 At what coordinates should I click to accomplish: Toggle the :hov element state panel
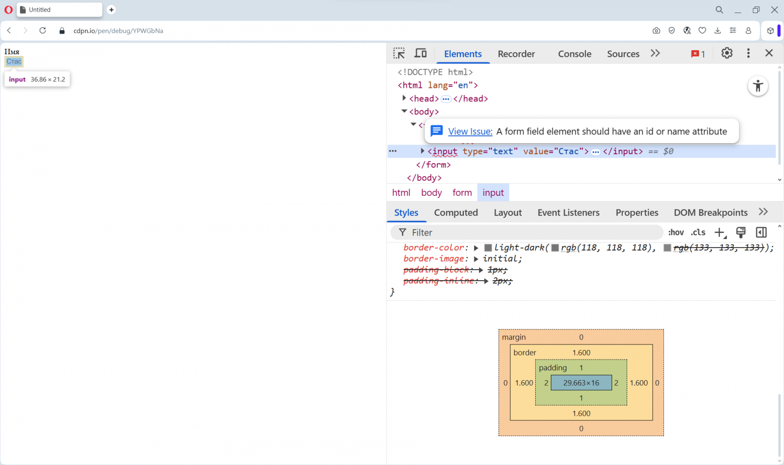click(676, 232)
